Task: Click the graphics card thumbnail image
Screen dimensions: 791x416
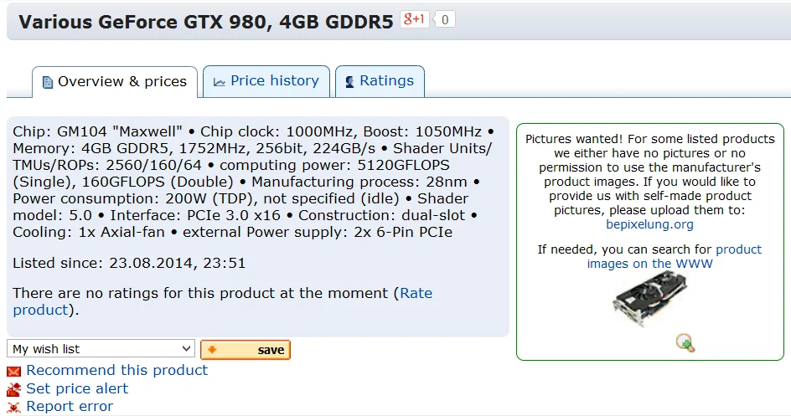Action: coord(649,299)
